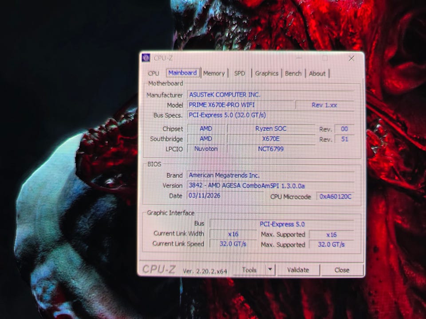Image resolution: width=426 pixels, height=319 pixels.
Task: Click the American Megatrends Inc. brand field
Action: 271,175
